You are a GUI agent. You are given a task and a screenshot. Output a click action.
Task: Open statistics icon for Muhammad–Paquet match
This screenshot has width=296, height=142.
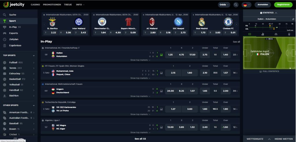(x=161, y=73)
